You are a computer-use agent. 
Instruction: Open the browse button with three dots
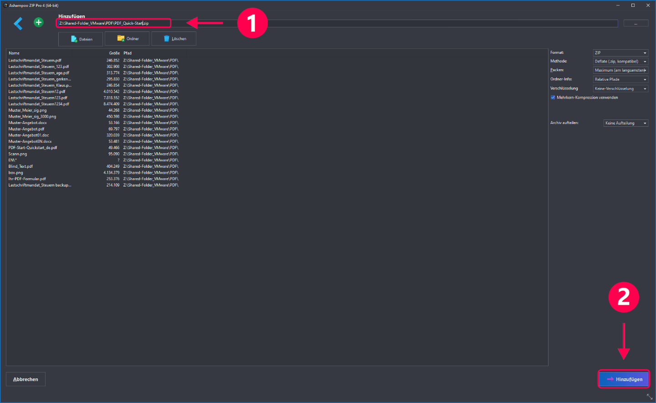pyautogui.click(x=636, y=23)
